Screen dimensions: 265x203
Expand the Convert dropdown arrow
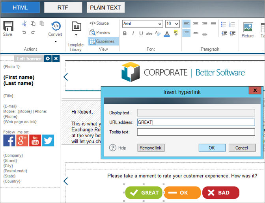tap(55, 41)
